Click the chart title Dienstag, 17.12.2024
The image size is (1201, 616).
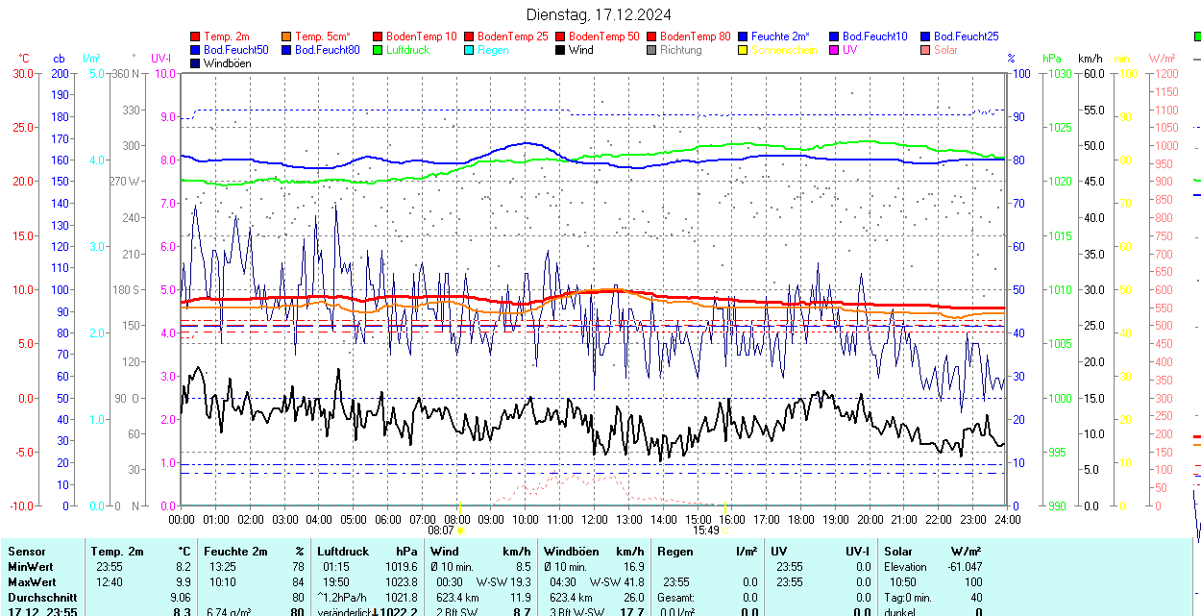(600, 14)
